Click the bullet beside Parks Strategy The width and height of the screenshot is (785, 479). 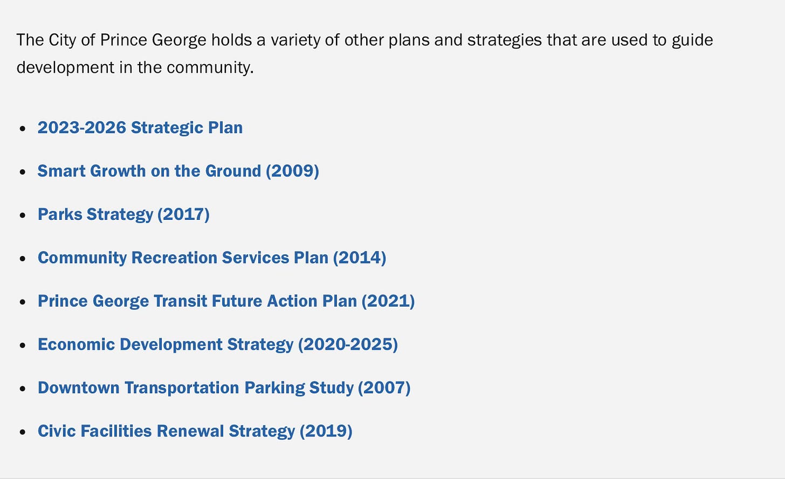point(22,216)
